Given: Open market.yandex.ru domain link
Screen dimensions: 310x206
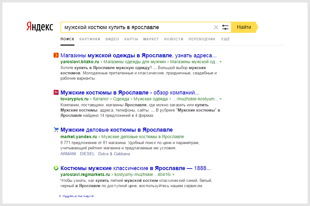Looking at the screenshot, I should tap(79, 137).
